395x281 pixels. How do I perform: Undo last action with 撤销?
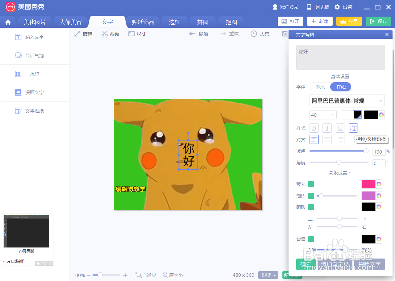point(198,34)
